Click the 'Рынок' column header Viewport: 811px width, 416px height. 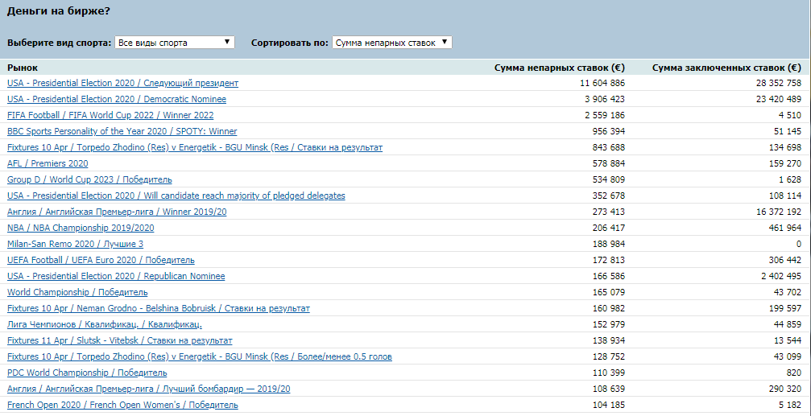pyautogui.click(x=23, y=68)
